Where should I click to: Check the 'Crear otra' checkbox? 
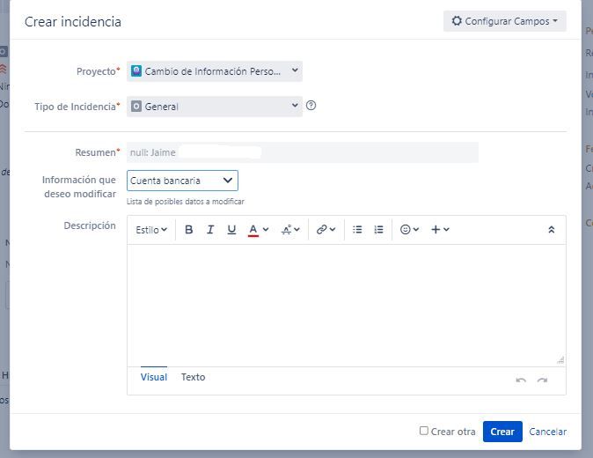click(424, 431)
